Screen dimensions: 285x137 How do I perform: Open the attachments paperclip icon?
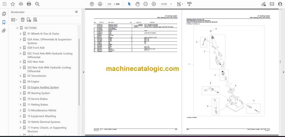[x=4, y=31]
